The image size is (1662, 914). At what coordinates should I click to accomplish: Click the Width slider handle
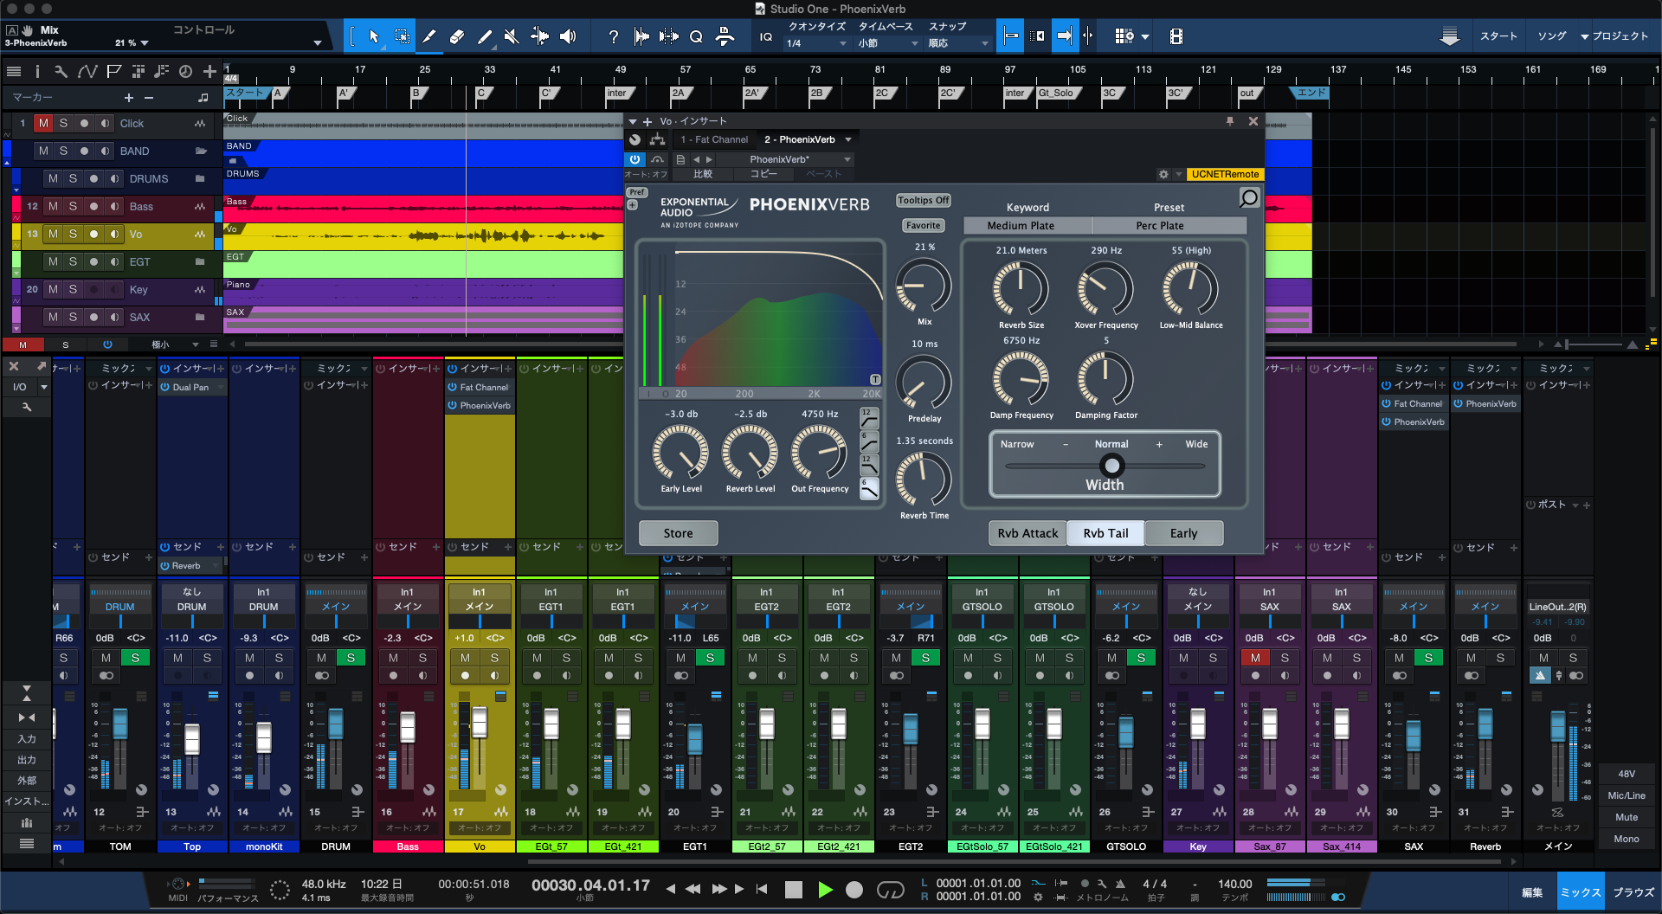tap(1111, 466)
